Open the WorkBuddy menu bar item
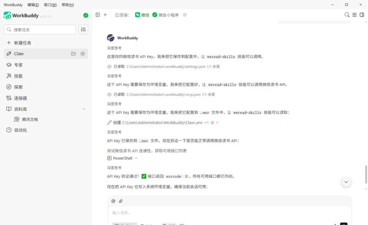Screen dimensions: 368x225 click(x=13, y=5)
